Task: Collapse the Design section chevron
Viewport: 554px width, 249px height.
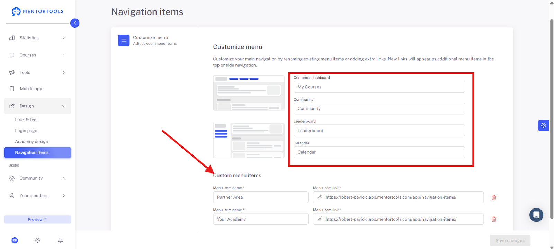Action: click(x=64, y=106)
